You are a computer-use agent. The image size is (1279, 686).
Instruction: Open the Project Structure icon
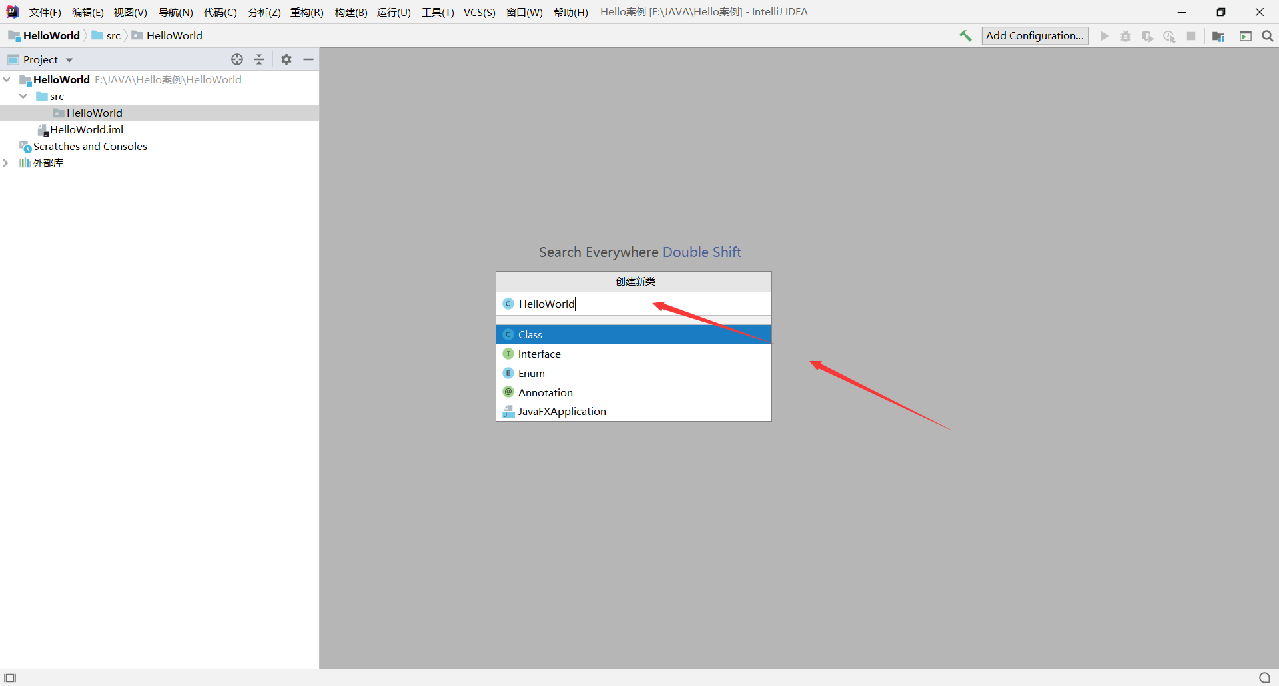pos(1218,36)
